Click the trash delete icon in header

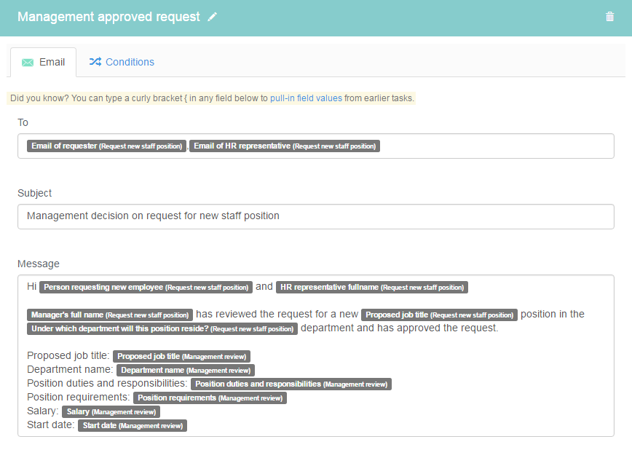pos(609,17)
